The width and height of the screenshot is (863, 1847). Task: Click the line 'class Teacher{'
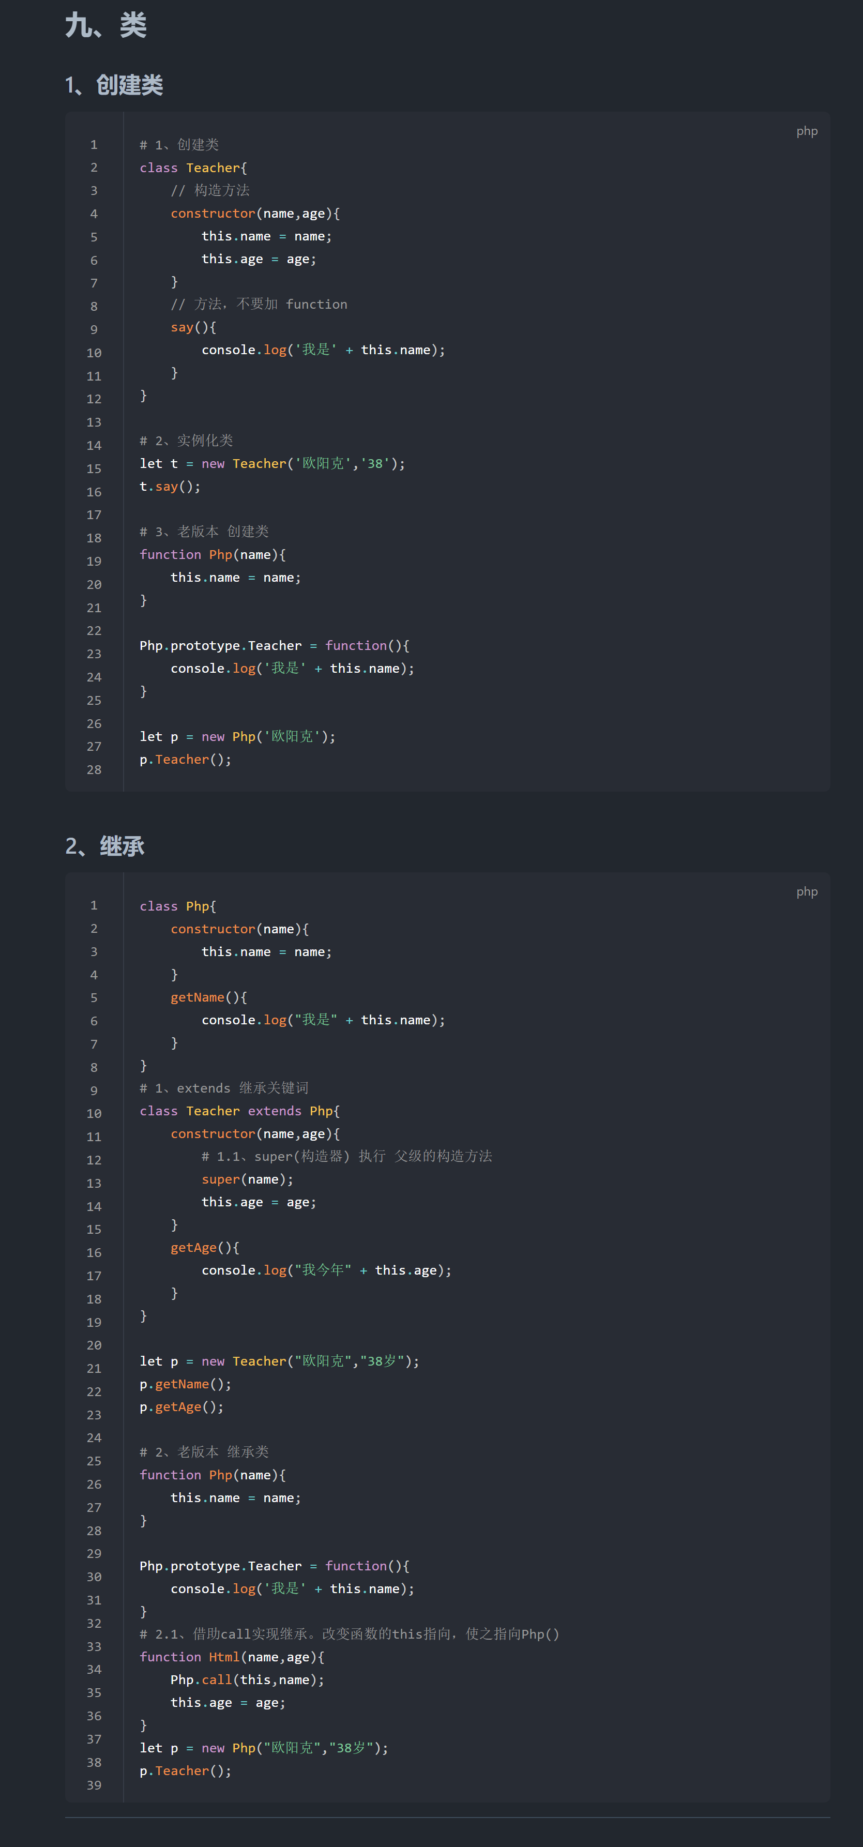(193, 168)
